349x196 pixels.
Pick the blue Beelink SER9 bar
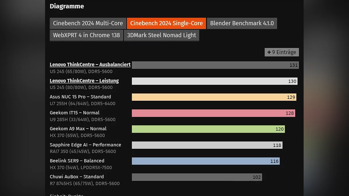click(206, 161)
